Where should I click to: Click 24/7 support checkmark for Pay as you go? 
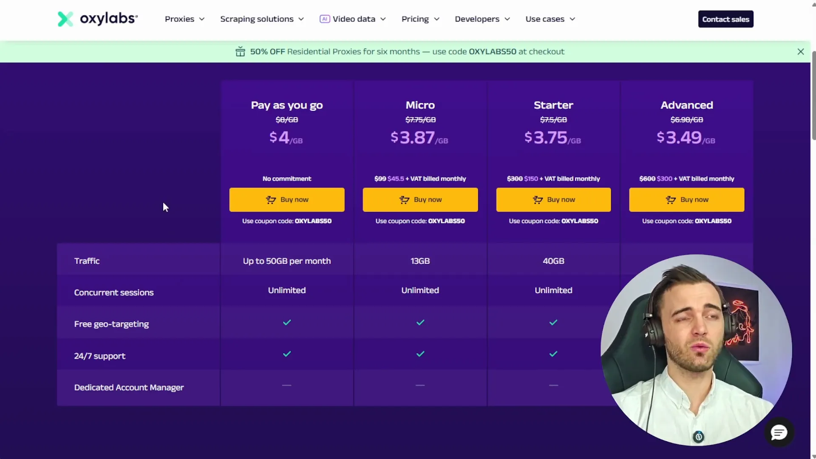[287, 354]
